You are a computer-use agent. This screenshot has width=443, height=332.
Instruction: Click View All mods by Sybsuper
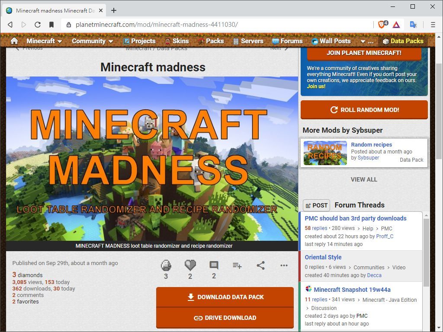(364, 179)
